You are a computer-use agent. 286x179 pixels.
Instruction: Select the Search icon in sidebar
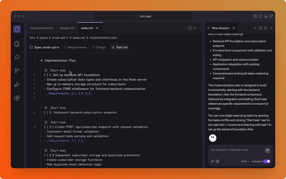17,57
